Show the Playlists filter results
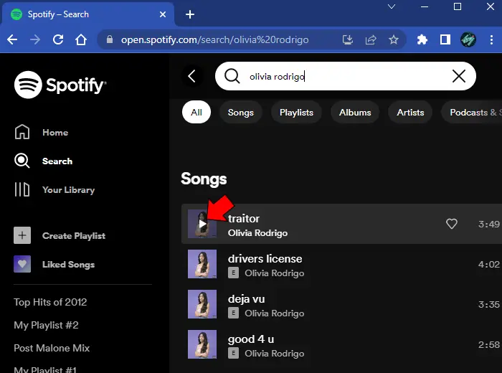Image resolution: width=502 pixels, height=373 pixels. pyautogui.click(x=296, y=113)
